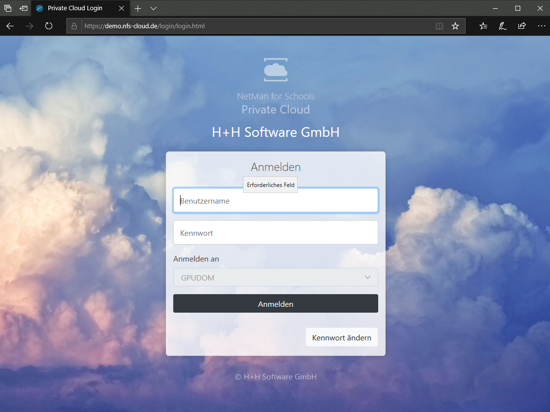The height and width of the screenshot is (412, 550).
Task: Click the NetMan cloud logo
Action: [x=276, y=70]
